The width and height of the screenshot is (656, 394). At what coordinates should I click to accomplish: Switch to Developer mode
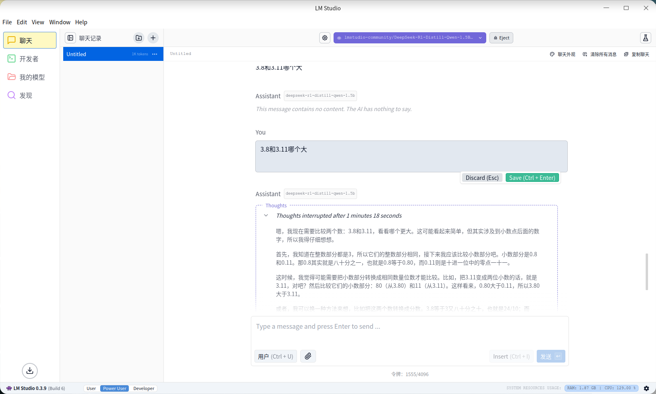tap(144, 388)
